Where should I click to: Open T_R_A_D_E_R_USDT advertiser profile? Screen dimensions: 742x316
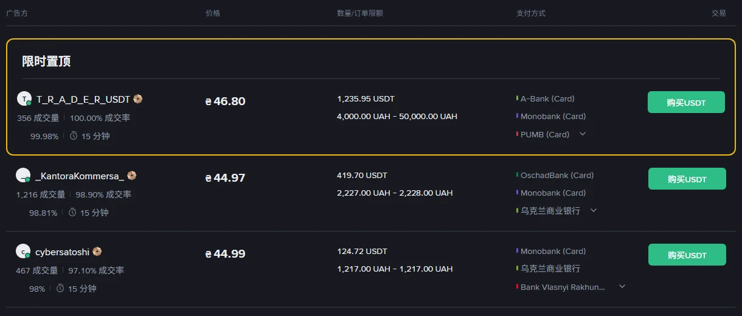pos(83,98)
